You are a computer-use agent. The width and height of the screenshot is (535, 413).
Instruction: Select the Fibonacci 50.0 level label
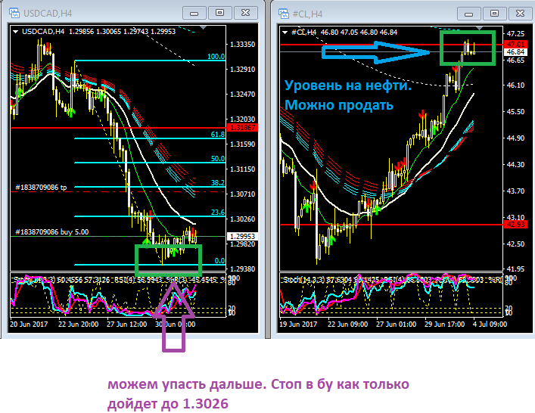coord(218,159)
